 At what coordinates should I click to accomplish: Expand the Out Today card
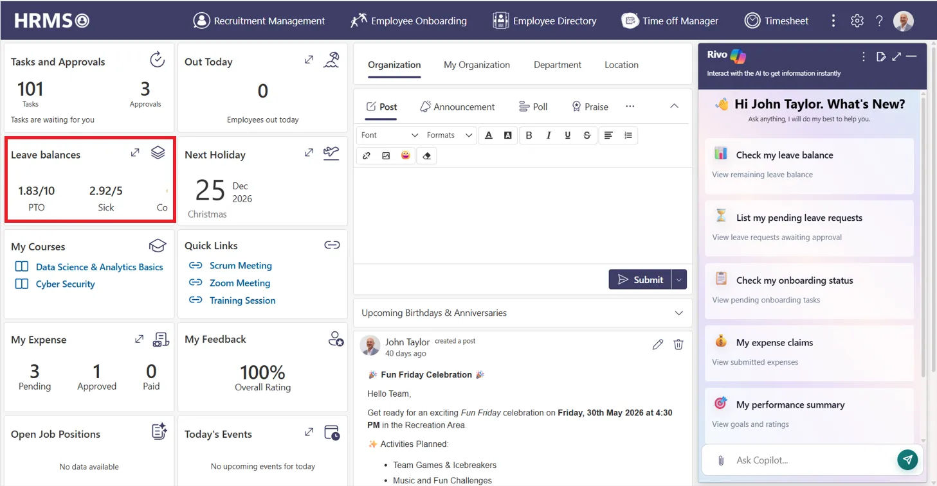[x=309, y=60]
